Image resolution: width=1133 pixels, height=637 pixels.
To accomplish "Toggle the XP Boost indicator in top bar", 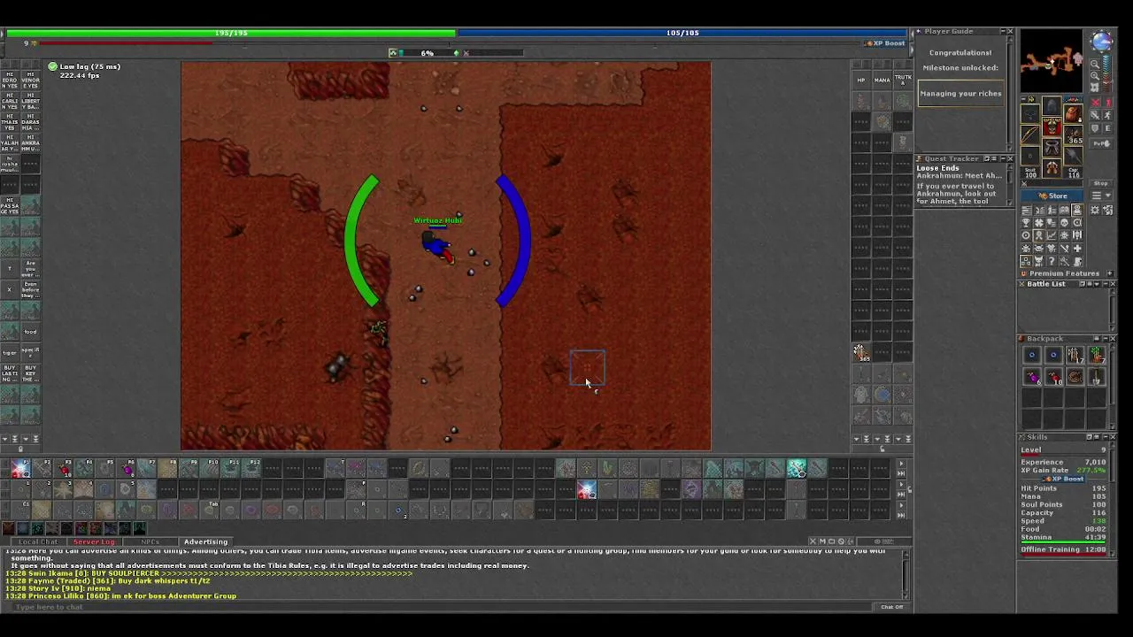I will pos(885,43).
